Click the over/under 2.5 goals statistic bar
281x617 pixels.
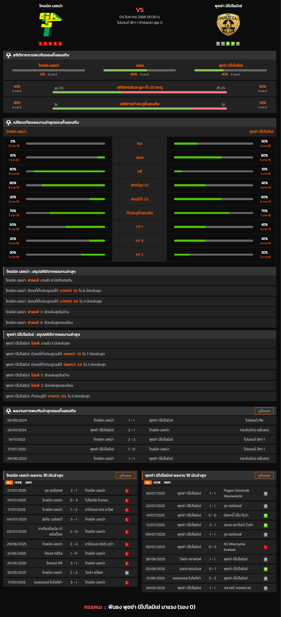140,92
